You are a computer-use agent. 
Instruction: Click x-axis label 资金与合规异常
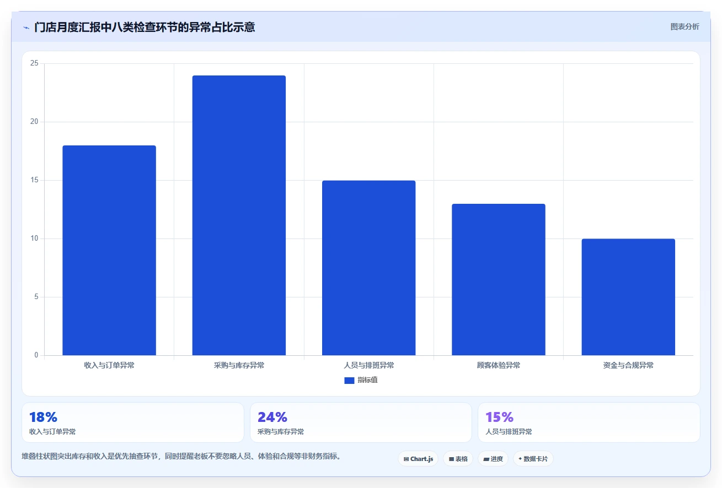pos(628,365)
